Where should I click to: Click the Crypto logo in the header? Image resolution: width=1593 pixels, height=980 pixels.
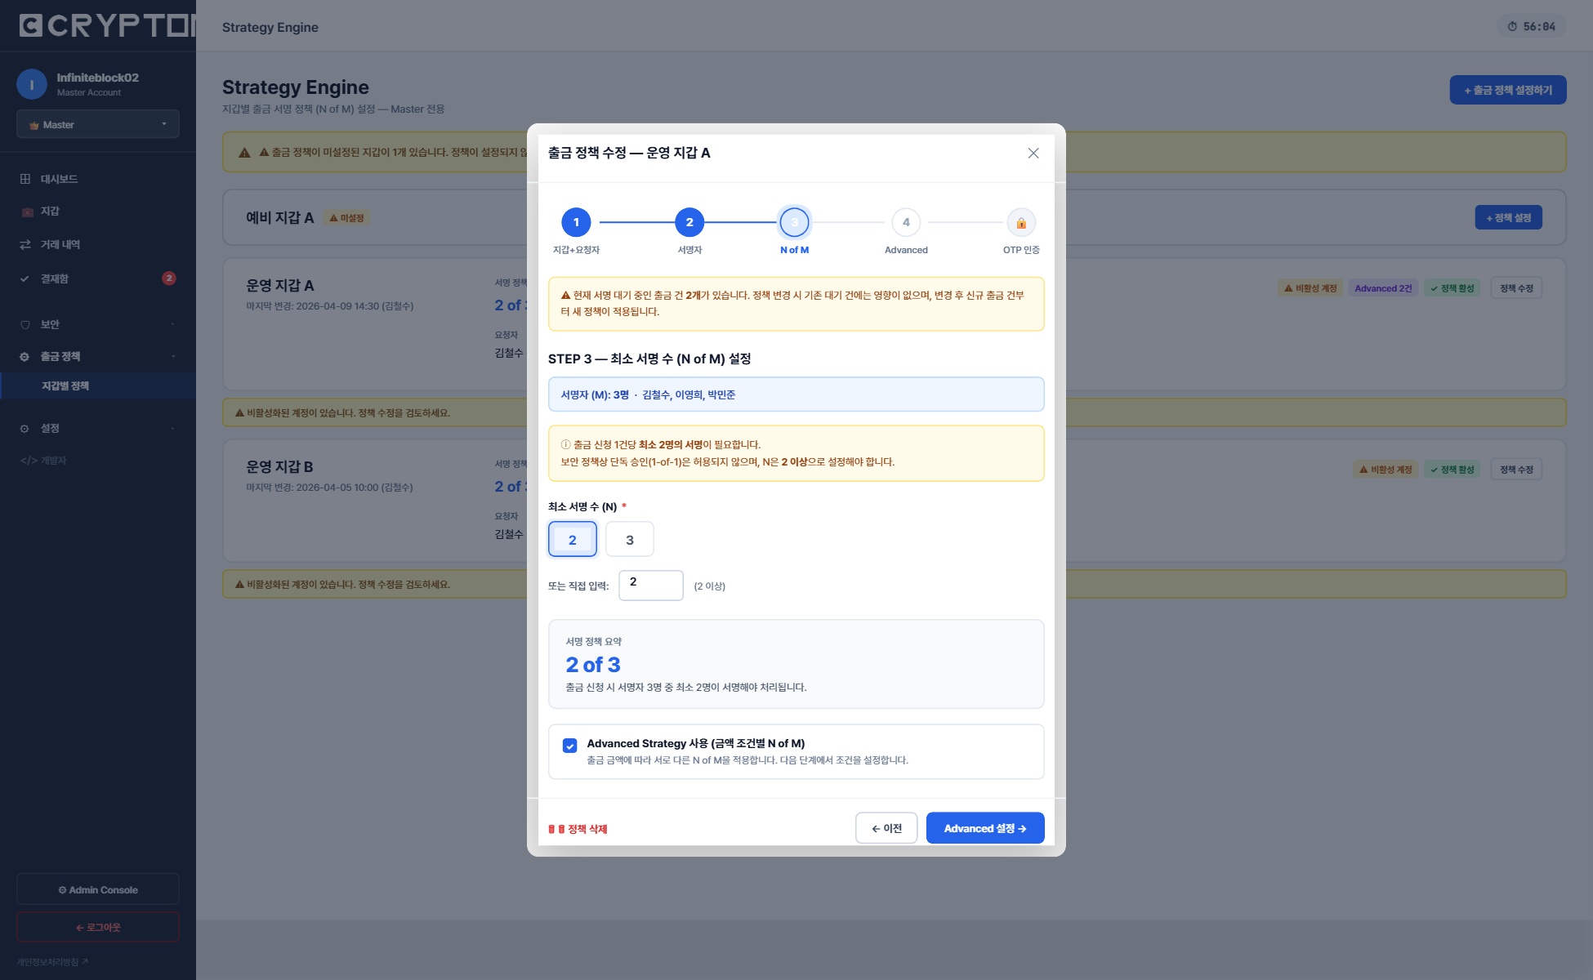[106, 26]
